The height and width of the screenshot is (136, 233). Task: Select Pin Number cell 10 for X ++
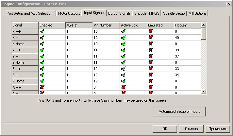(106, 31)
